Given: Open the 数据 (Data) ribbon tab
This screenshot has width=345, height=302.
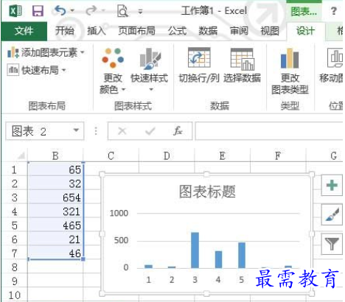Looking at the screenshot, I should [208, 31].
